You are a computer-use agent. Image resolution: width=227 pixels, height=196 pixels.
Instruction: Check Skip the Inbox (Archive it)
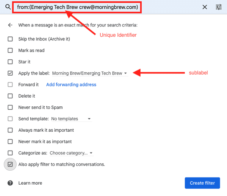10,39
